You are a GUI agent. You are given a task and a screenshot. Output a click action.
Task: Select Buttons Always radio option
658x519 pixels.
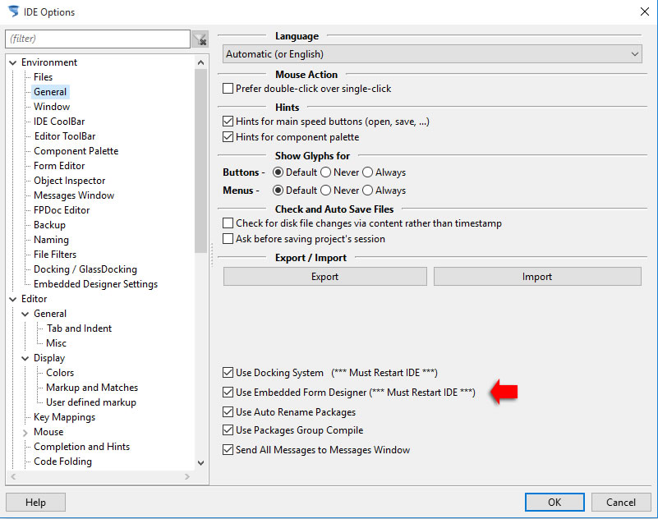pyautogui.click(x=367, y=172)
